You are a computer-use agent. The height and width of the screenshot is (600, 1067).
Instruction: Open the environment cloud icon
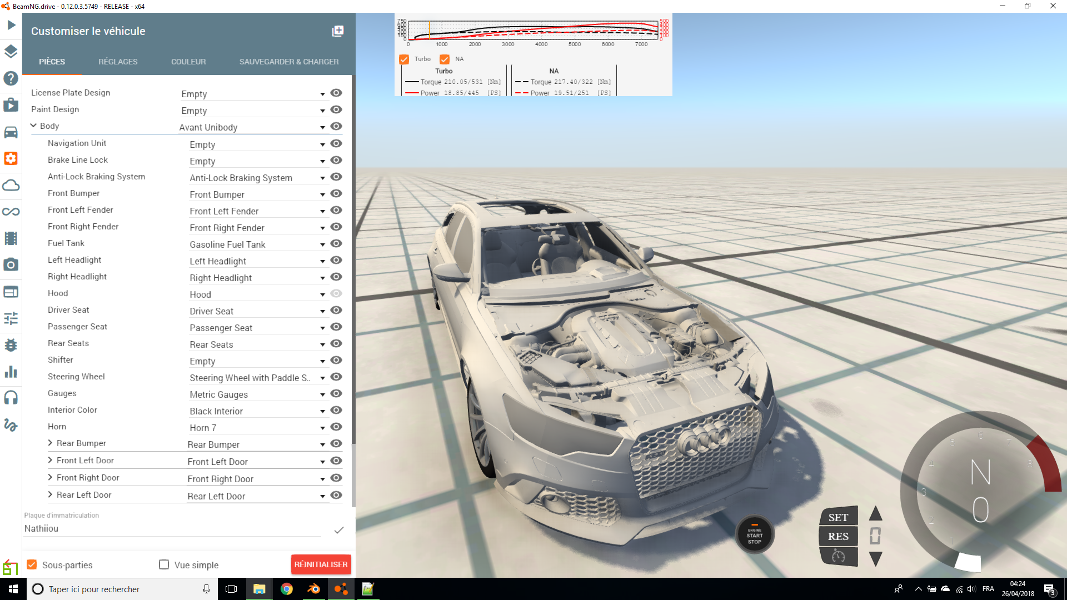11,185
